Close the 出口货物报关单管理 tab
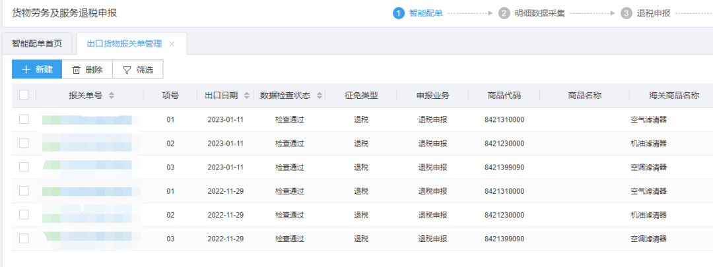The height and width of the screenshot is (267, 713). pyautogui.click(x=172, y=44)
